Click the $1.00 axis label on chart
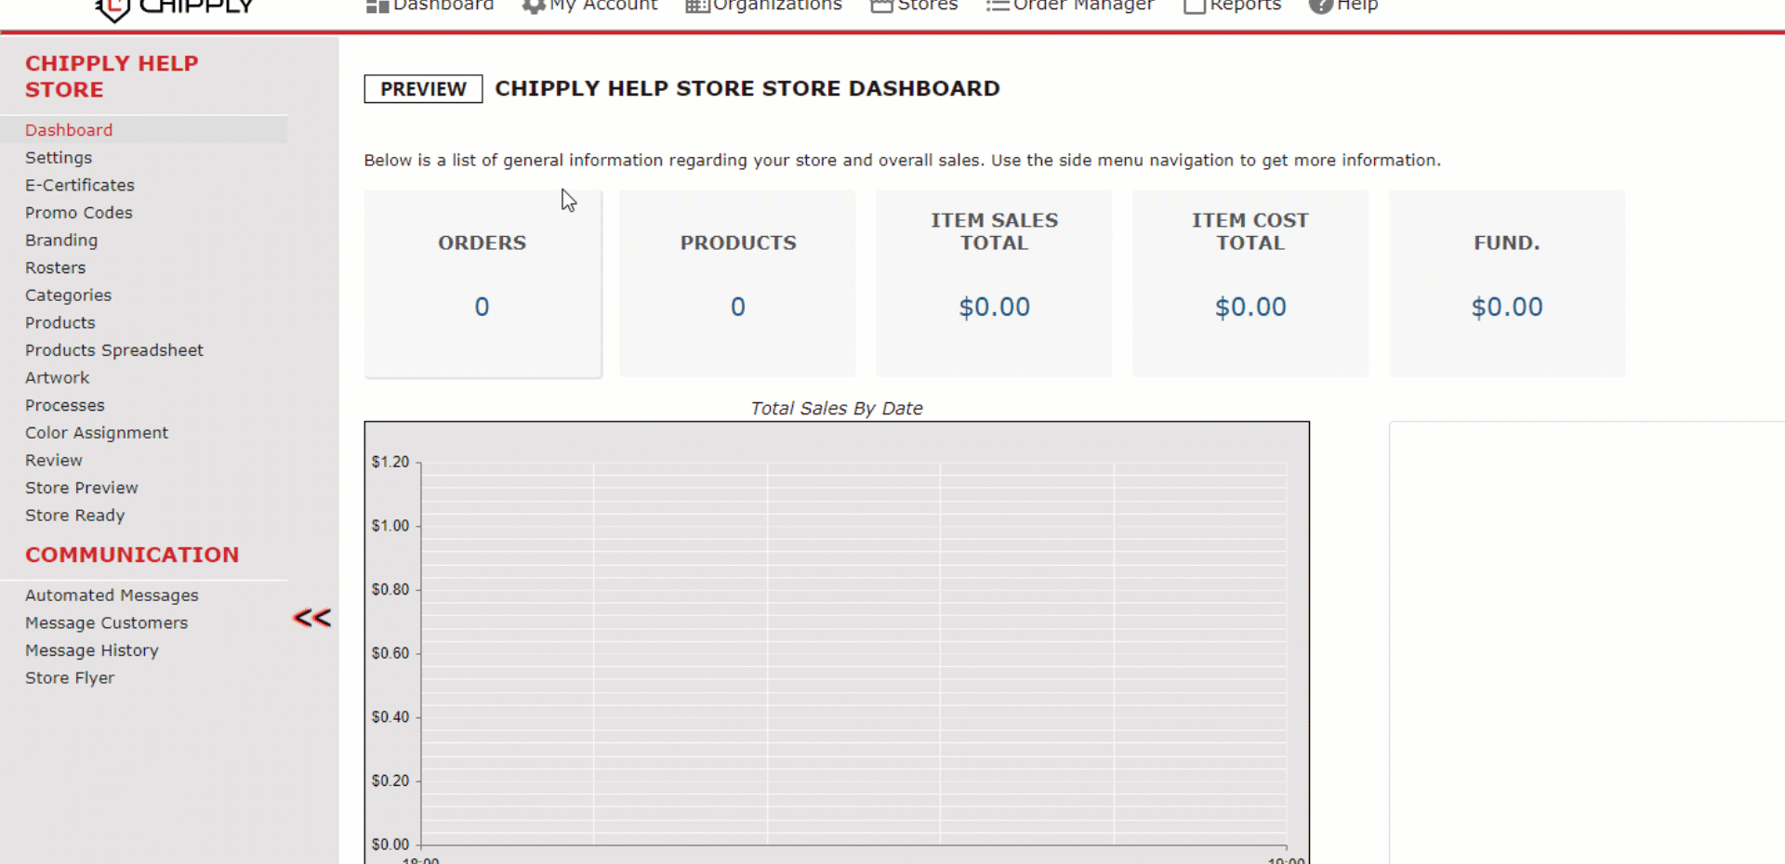Screen dimensions: 1785x864 tap(390, 526)
